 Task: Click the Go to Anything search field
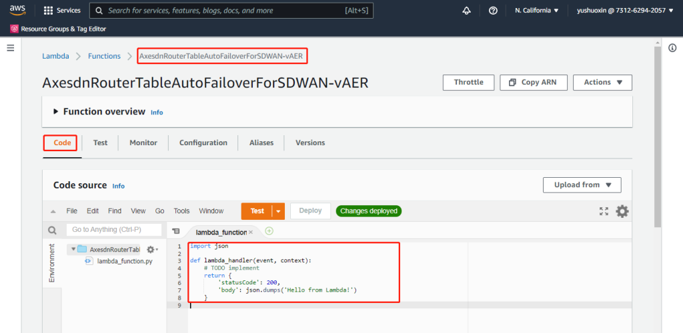(114, 230)
